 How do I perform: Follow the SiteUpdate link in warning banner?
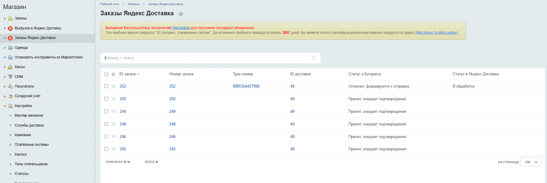click(181, 28)
